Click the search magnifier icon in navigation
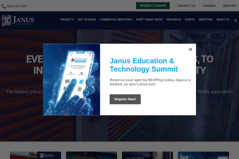 tap(236, 20)
